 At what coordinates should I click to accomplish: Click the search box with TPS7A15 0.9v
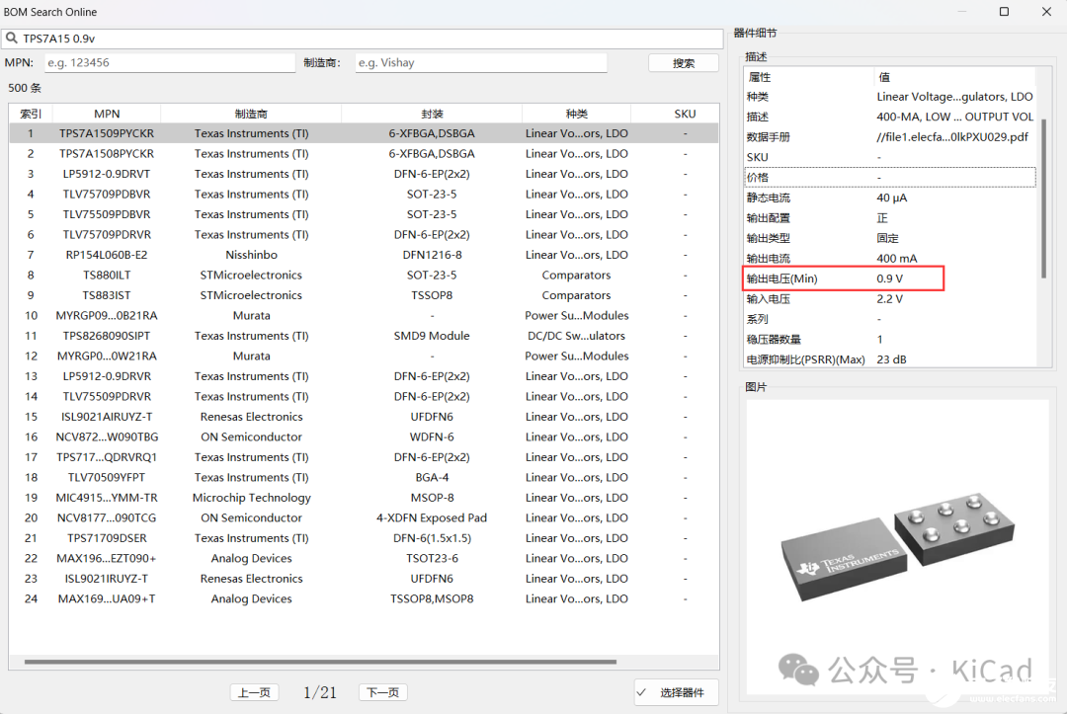pos(362,39)
